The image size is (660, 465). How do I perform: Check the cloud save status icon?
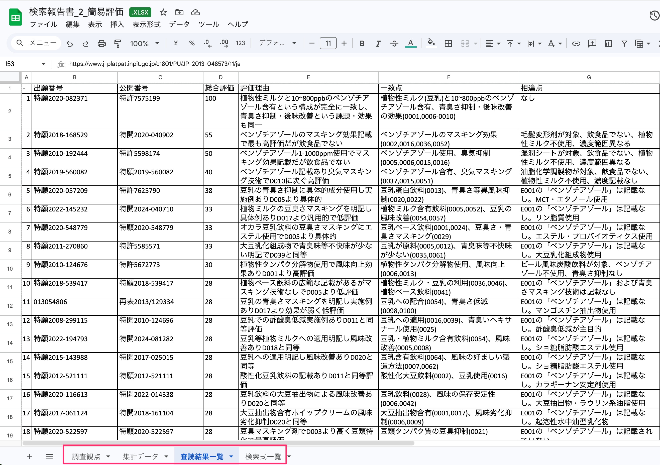pyautogui.click(x=195, y=12)
